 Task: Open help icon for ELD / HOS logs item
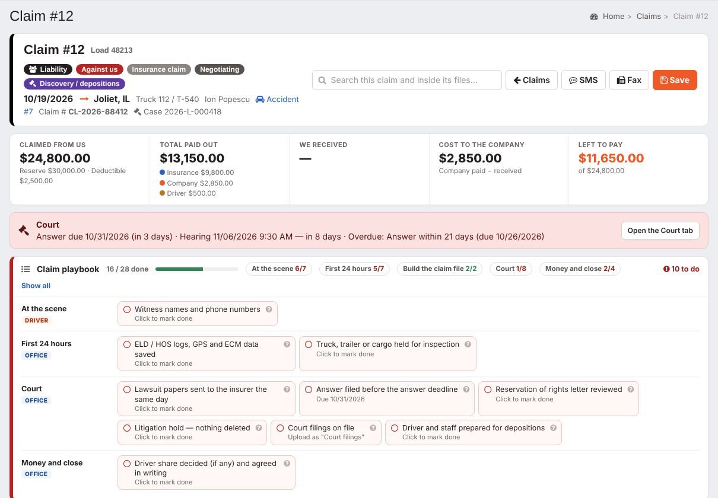(287, 344)
